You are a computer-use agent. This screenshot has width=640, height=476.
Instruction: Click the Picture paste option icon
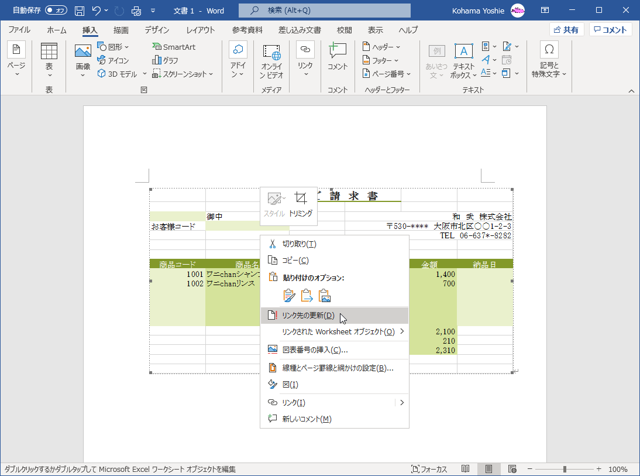tap(325, 296)
